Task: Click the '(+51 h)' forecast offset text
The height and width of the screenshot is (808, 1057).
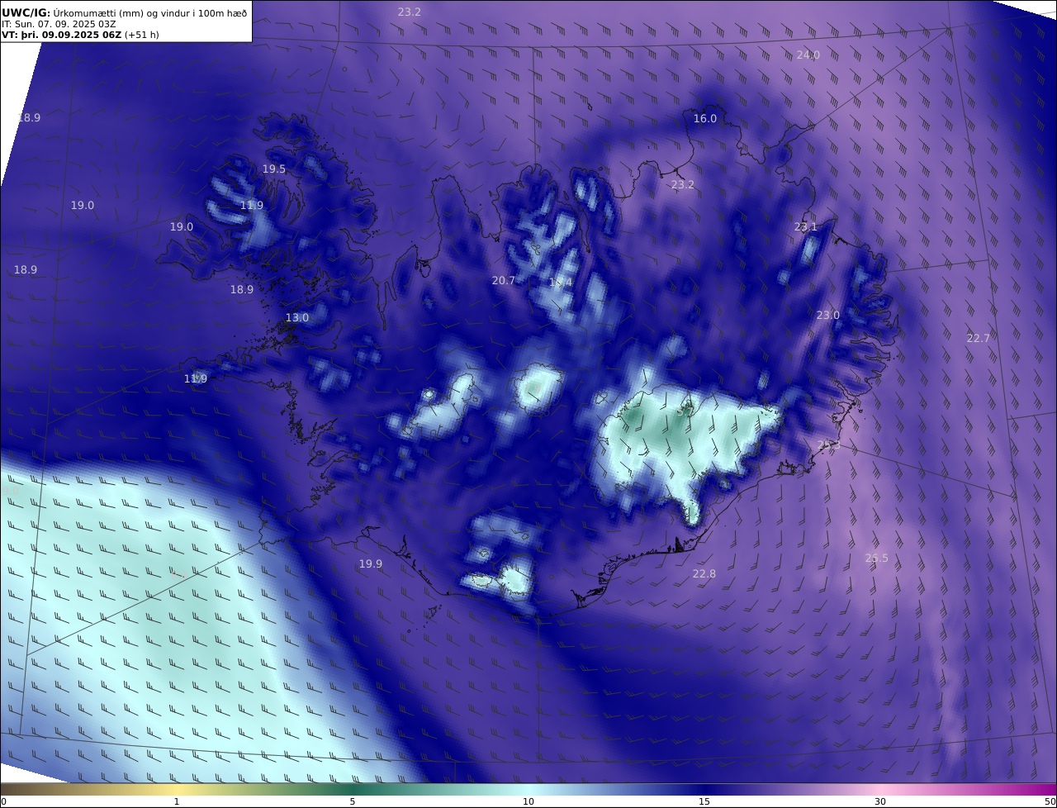Action: pyautogui.click(x=141, y=35)
